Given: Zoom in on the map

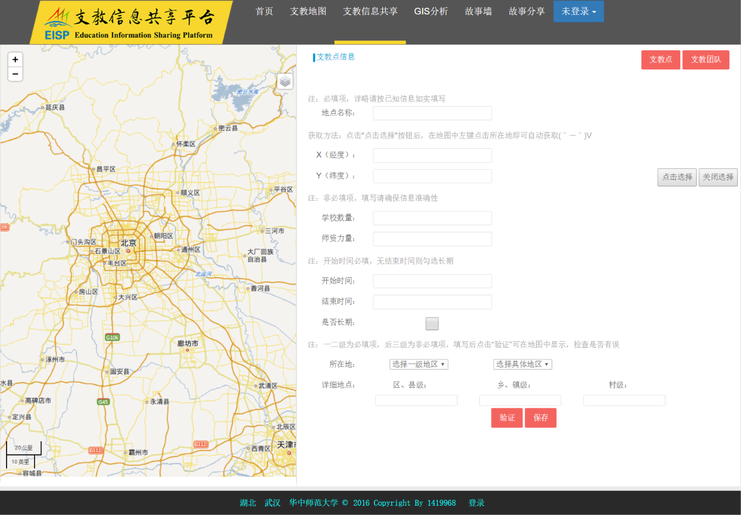Looking at the screenshot, I should point(15,60).
